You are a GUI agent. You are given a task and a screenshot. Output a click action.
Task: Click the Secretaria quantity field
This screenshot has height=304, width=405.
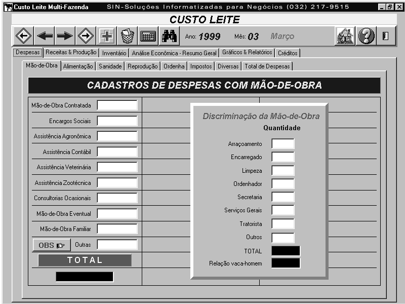pos(283,197)
